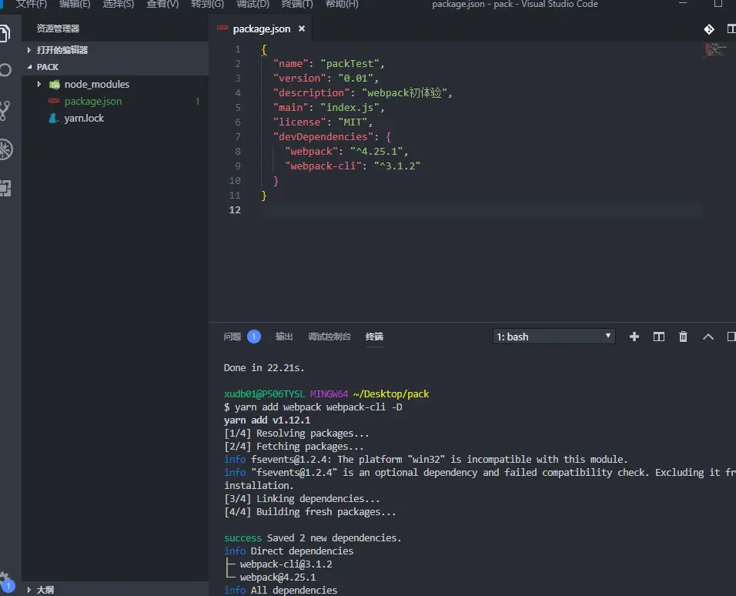Open the 调试(D) menu

[x=253, y=4]
